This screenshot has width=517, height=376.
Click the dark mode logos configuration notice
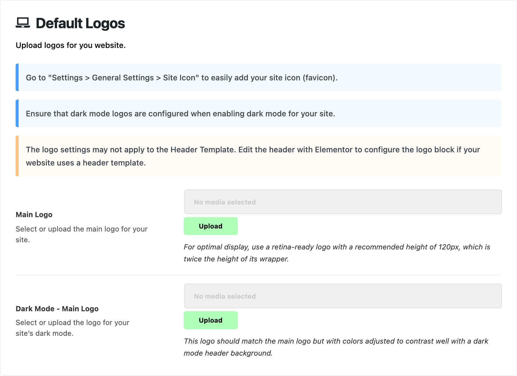(258, 113)
